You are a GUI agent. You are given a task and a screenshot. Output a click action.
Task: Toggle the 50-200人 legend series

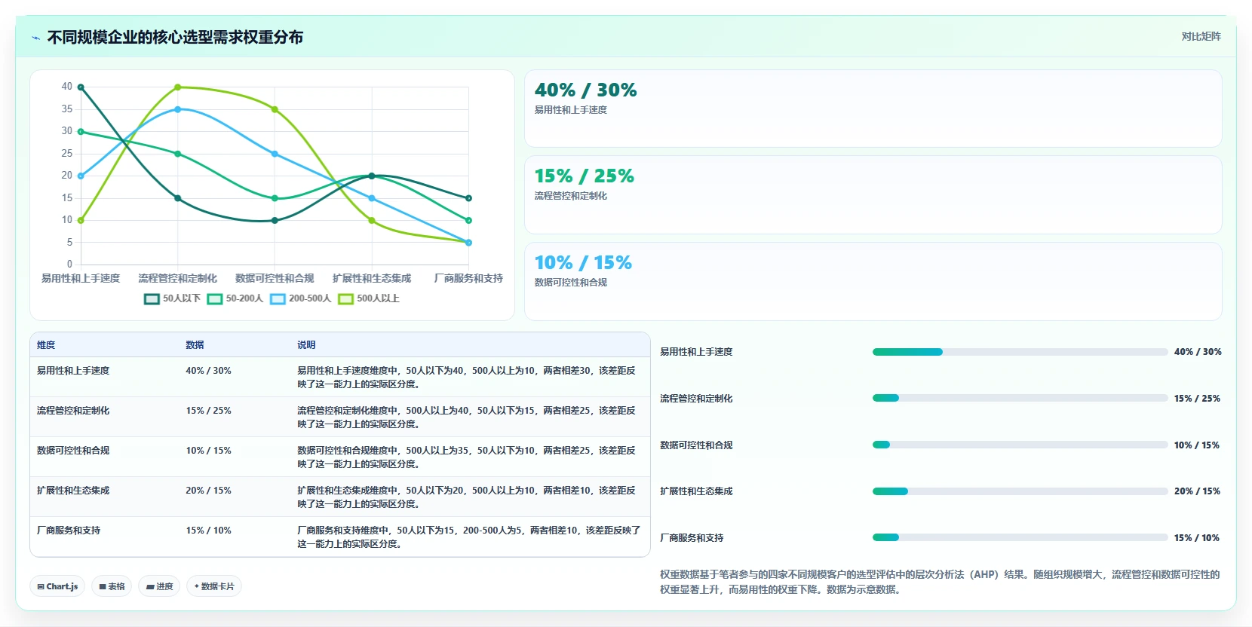(235, 298)
